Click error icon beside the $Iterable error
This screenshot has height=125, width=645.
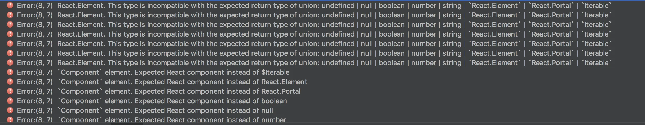click(x=10, y=72)
